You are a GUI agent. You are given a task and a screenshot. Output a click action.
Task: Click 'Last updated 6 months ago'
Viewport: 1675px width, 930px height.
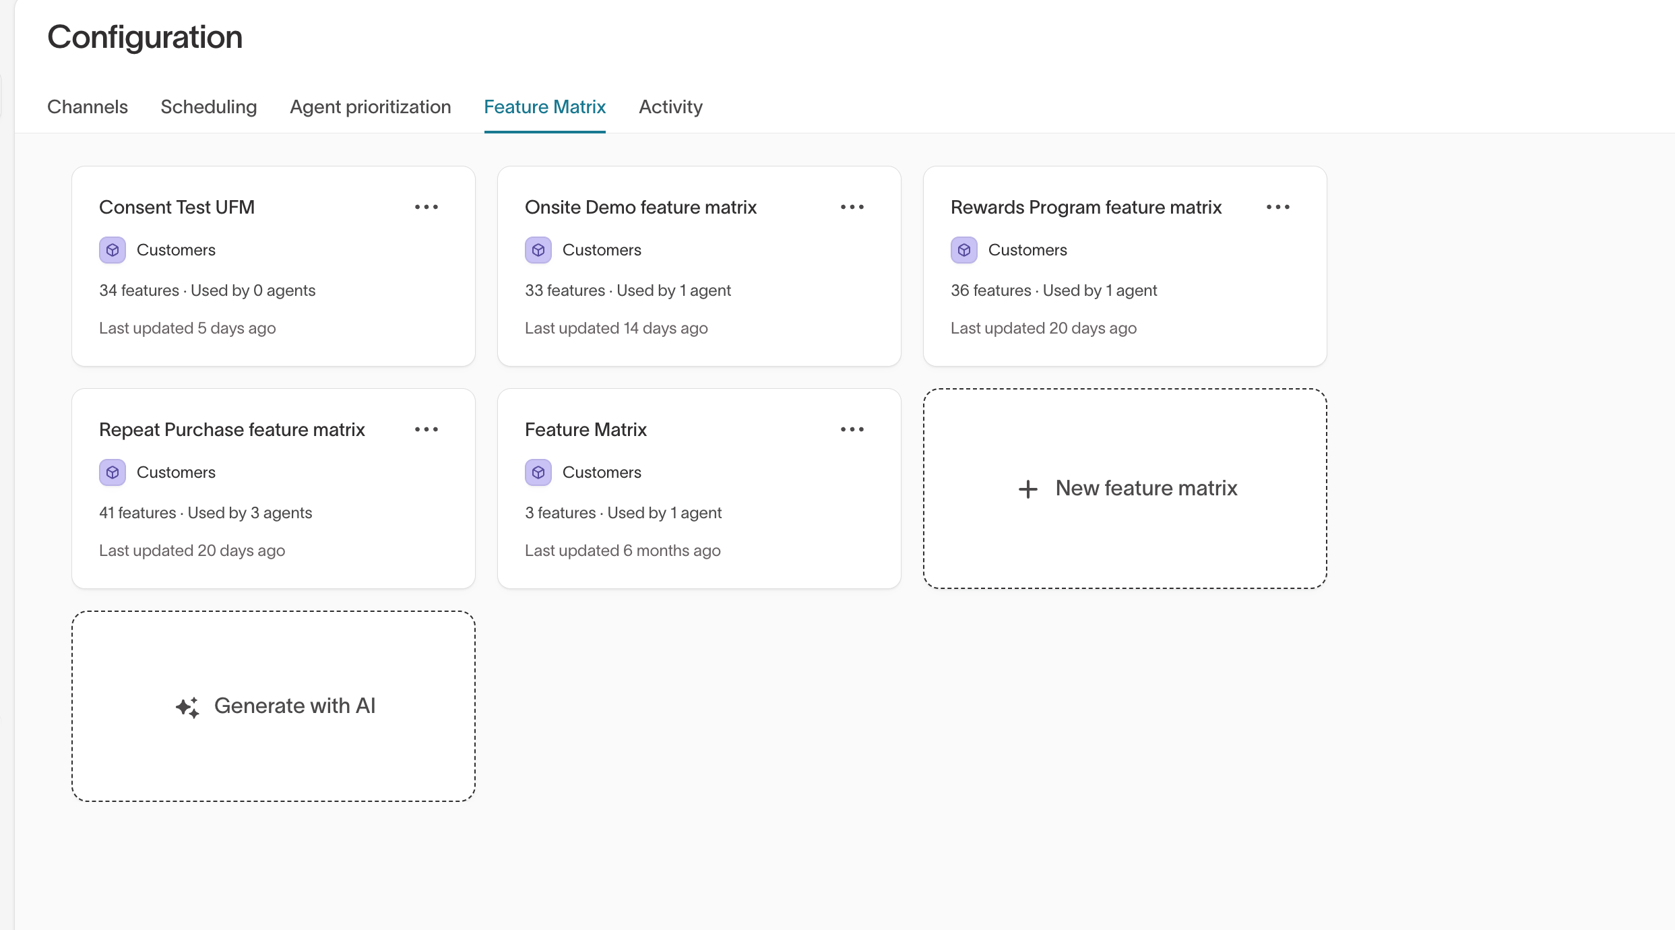(x=623, y=551)
